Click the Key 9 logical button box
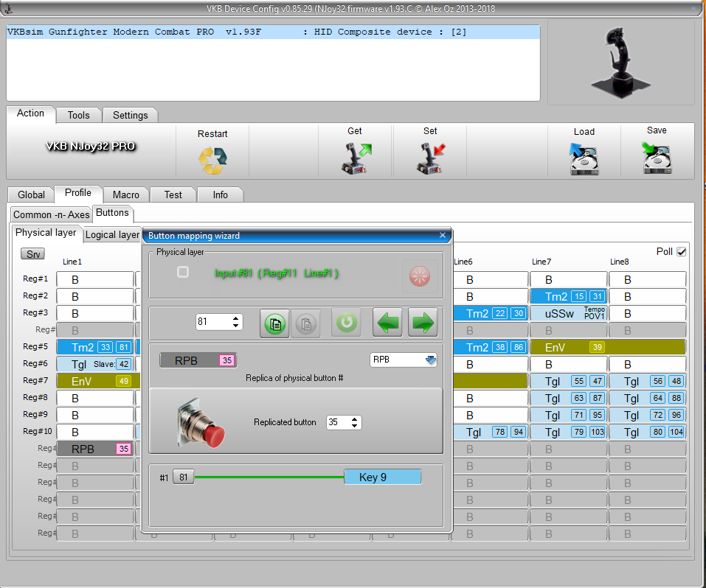Screen dimensions: 706x588 coord(382,477)
